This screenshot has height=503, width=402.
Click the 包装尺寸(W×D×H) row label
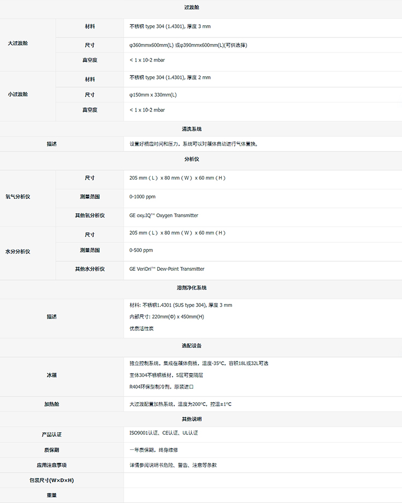click(x=52, y=480)
